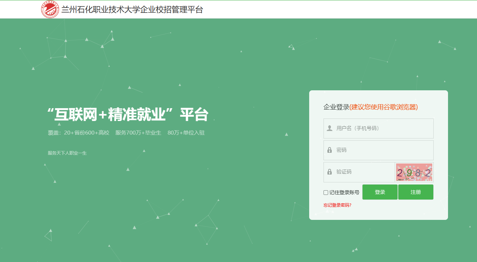477x262 pixels.
Task: Click the 企业登录 heading in login panel
Action: click(x=336, y=107)
